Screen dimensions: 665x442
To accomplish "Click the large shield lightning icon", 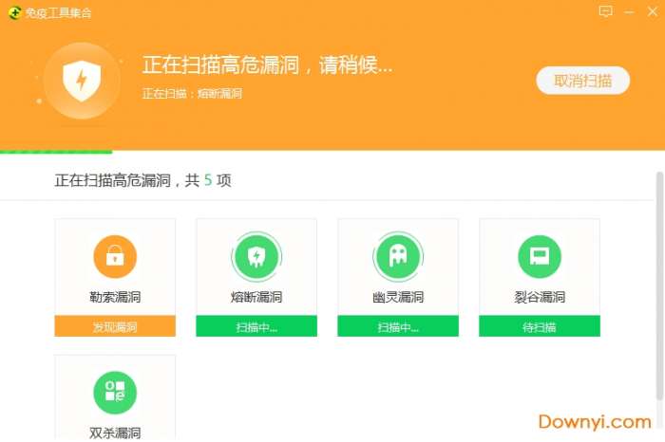I will pos(82,81).
